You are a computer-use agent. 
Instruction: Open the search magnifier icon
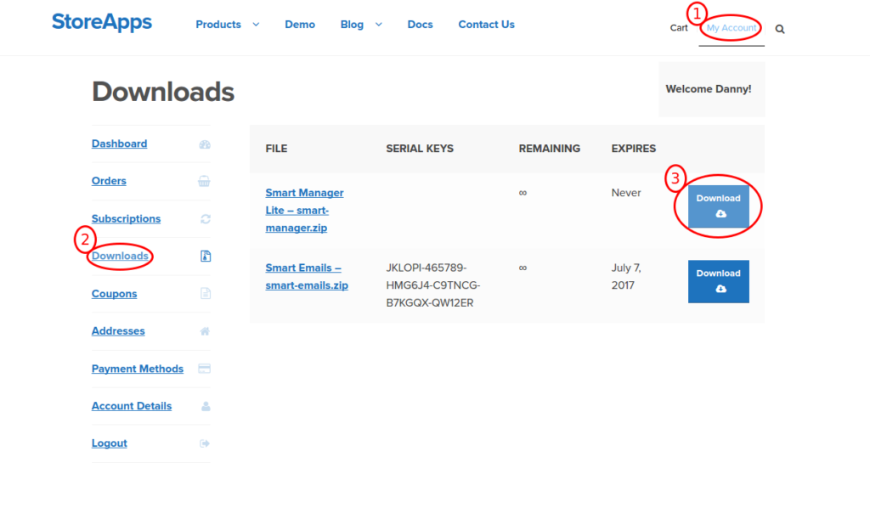click(x=780, y=28)
